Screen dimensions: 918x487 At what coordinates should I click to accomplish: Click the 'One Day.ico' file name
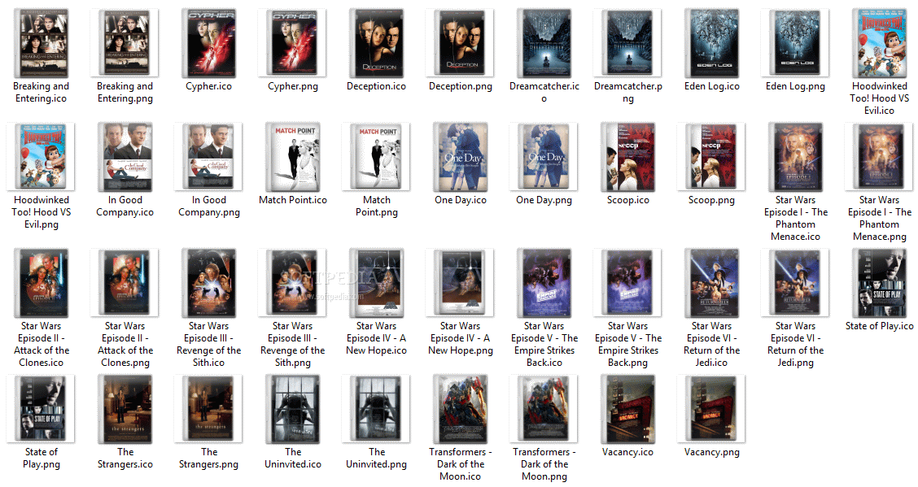pos(460,201)
